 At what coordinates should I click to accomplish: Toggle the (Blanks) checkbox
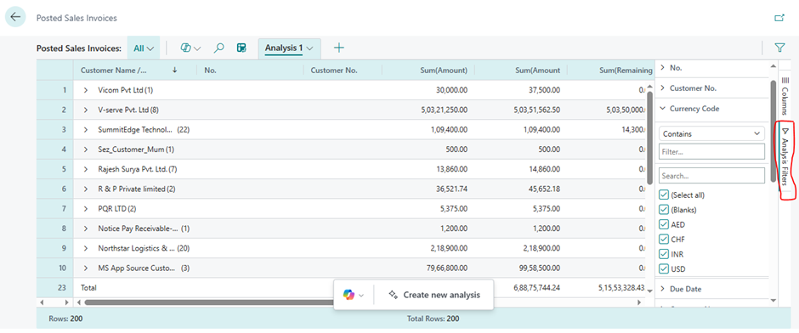pyautogui.click(x=664, y=209)
